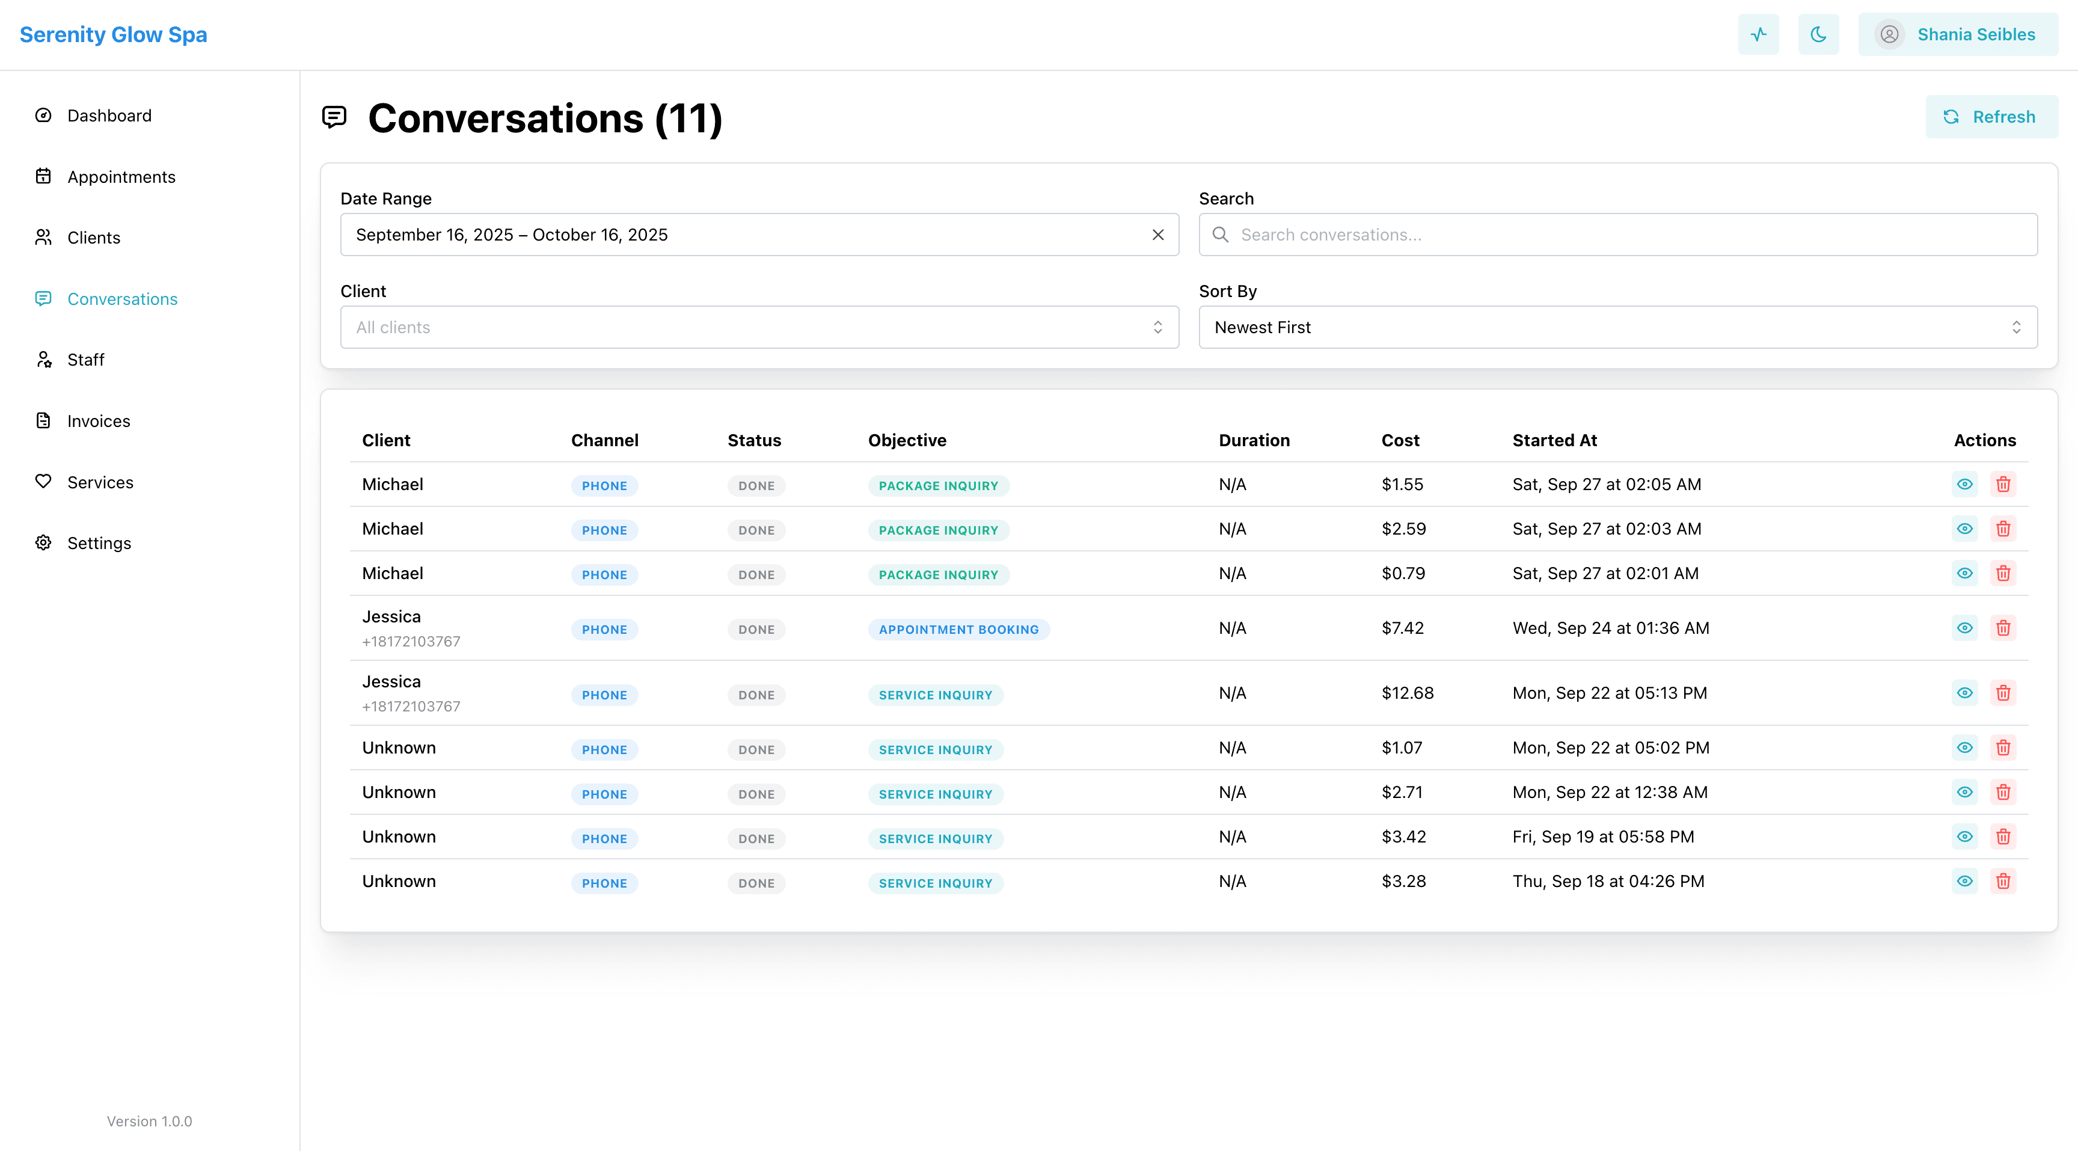Open the Invoices sidebar page
The height and width of the screenshot is (1151, 2078).
point(99,421)
